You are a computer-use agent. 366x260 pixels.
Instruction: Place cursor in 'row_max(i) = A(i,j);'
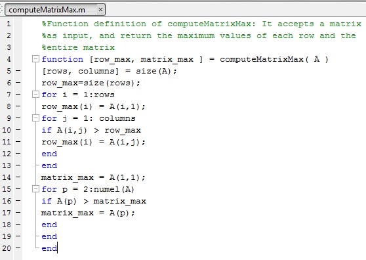(x=93, y=142)
